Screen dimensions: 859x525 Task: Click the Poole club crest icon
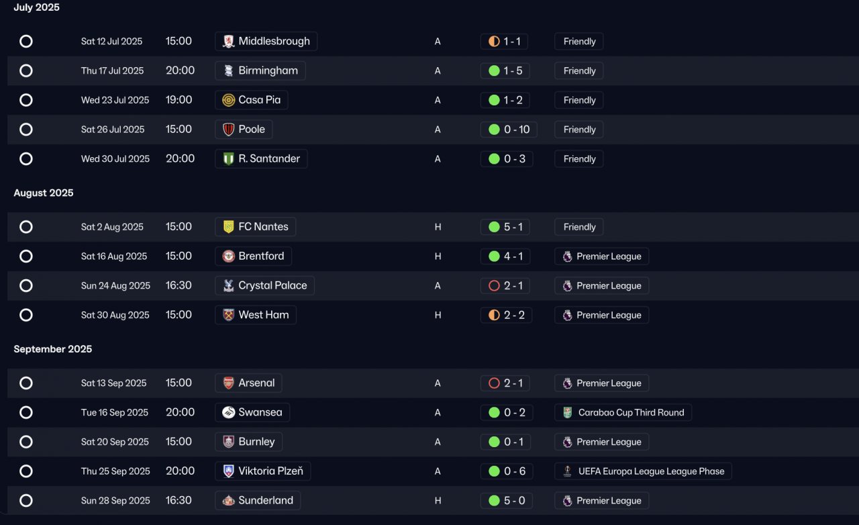click(229, 130)
